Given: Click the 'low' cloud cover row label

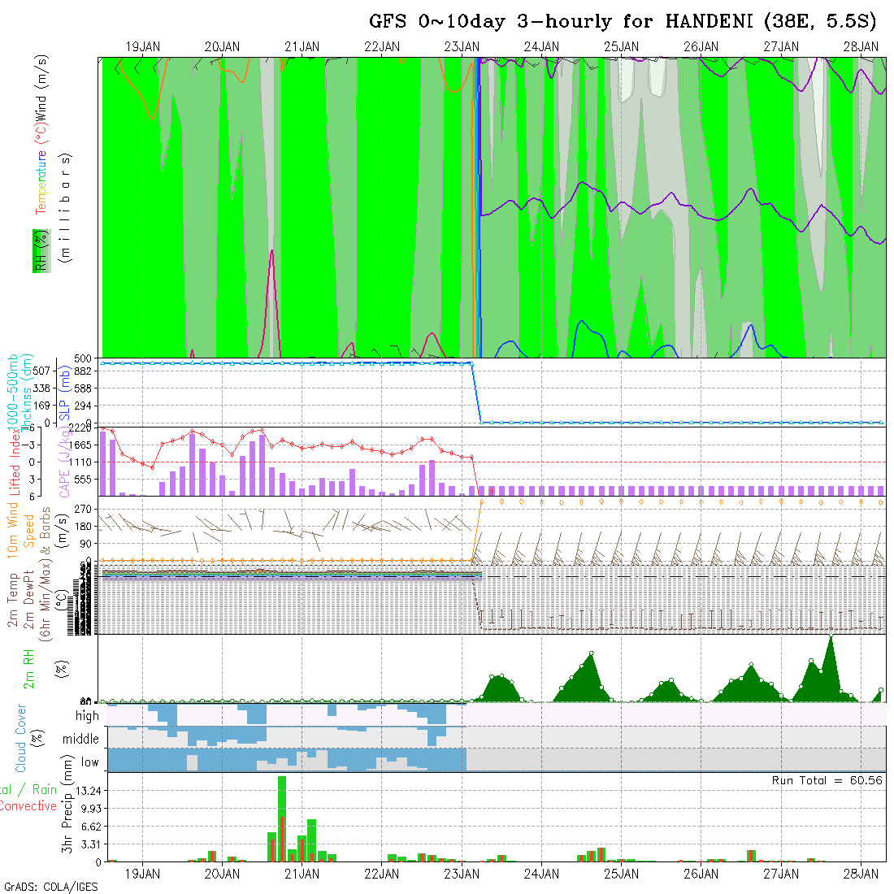Looking at the screenshot, I should 89,762.
